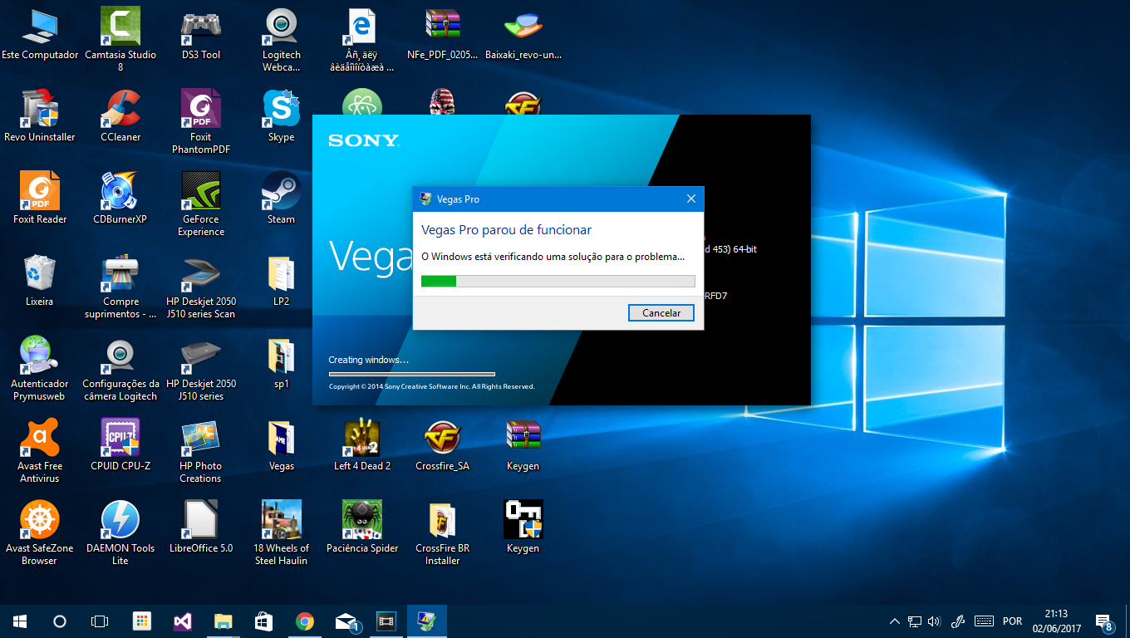Screen dimensions: 1130x638
Task: Open the Vegas folder on desktop
Action: coord(282,445)
